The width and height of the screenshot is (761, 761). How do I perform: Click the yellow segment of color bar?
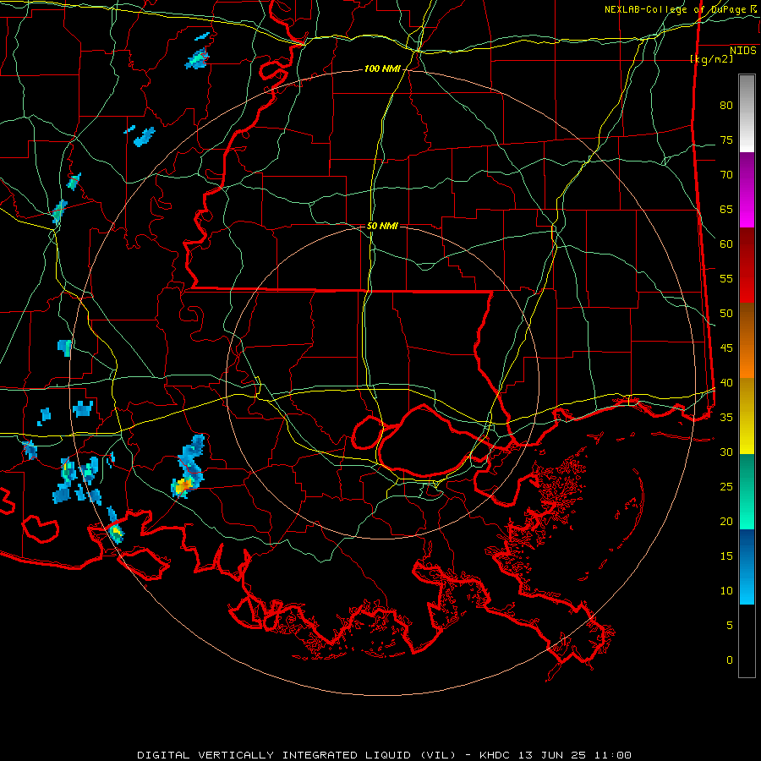(x=747, y=416)
